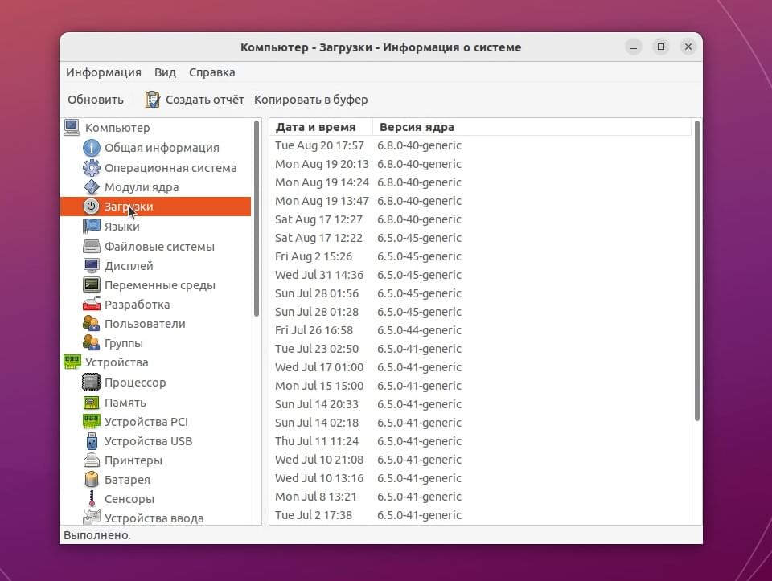Select Языки tree item

(x=121, y=227)
